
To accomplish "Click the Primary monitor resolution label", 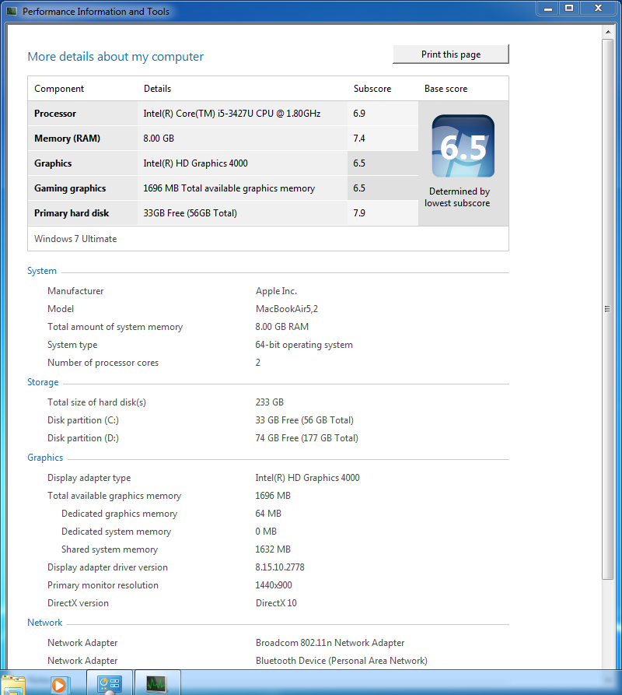I will pyautogui.click(x=103, y=585).
